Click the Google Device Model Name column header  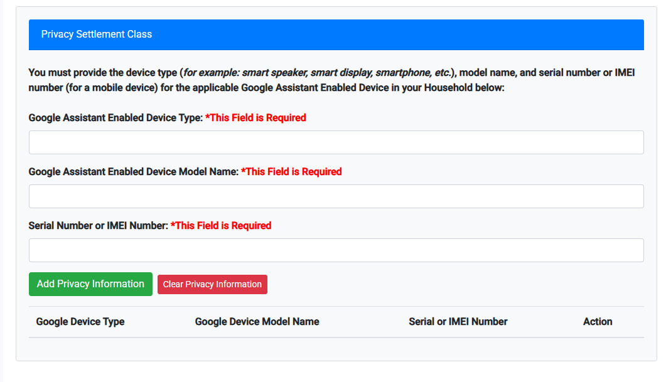click(x=257, y=322)
